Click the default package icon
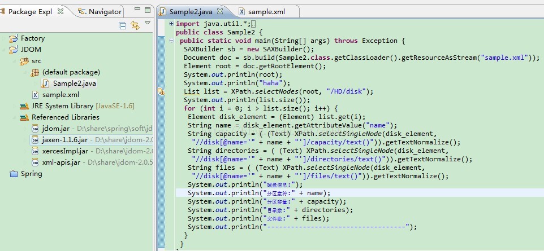544x251 pixels. tap(35, 72)
